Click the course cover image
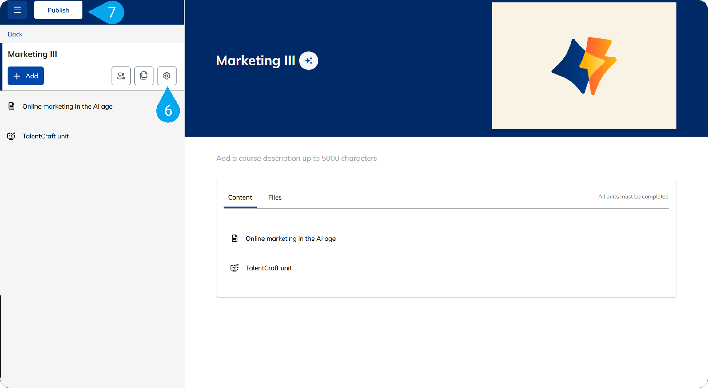This screenshot has height=388, width=708. 584,66
